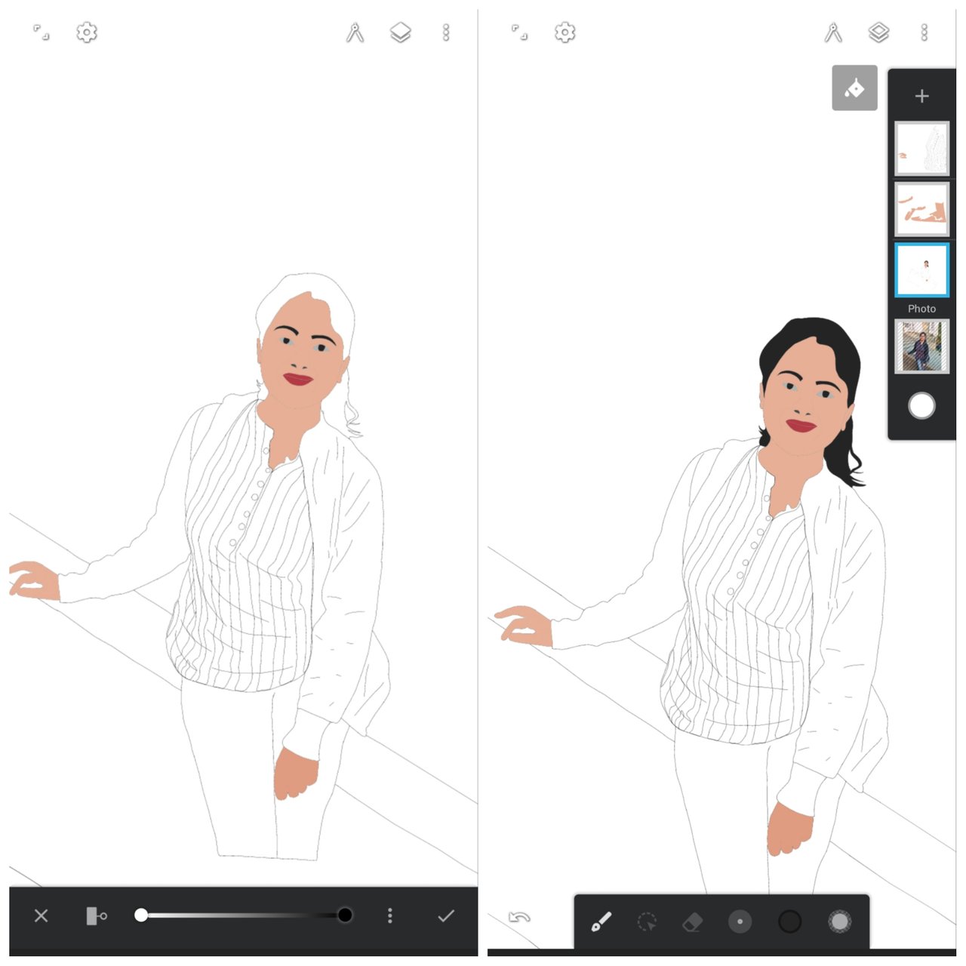This screenshot has height=966, width=966.
Task: Add a new layer with plus button
Action: [x=921, y=96]
